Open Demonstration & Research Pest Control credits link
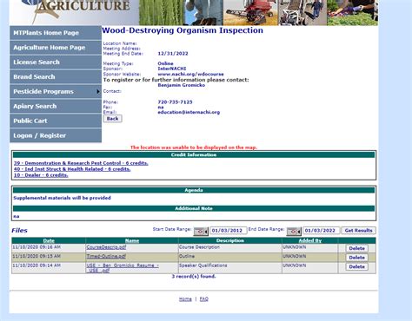The height and width of the screenshot is (321, 412). 81,163
